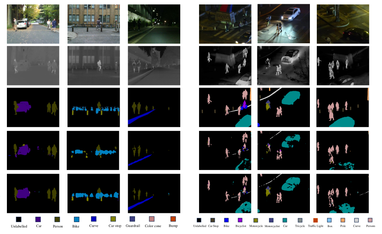382x234 pixels.
Task: Click the purple Car color swatch
Action: click(x=38, y=219)
